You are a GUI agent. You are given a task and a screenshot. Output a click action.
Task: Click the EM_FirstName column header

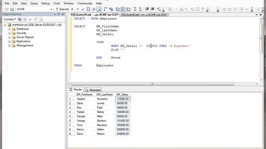click(x=84, y=95)
